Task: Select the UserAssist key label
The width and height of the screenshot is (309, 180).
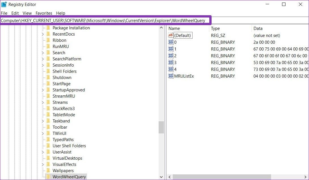Action: click(x=62, y=152)
